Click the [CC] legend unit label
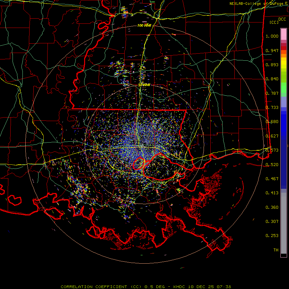This screenshot has height=289, width=289. point(274,22)
